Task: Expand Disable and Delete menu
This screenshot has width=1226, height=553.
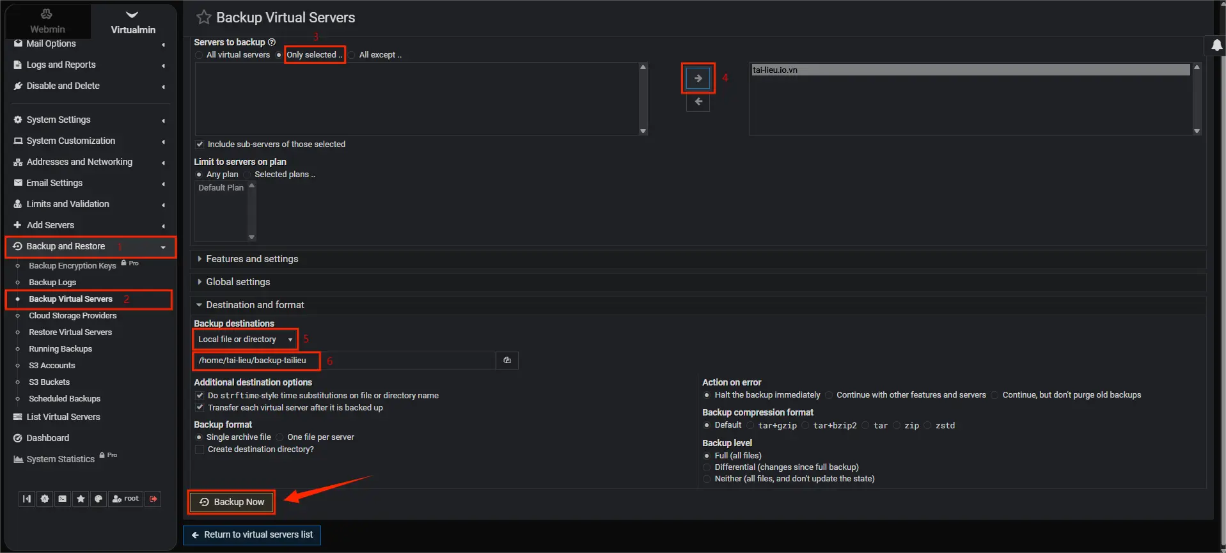Action: coord(90,86)
